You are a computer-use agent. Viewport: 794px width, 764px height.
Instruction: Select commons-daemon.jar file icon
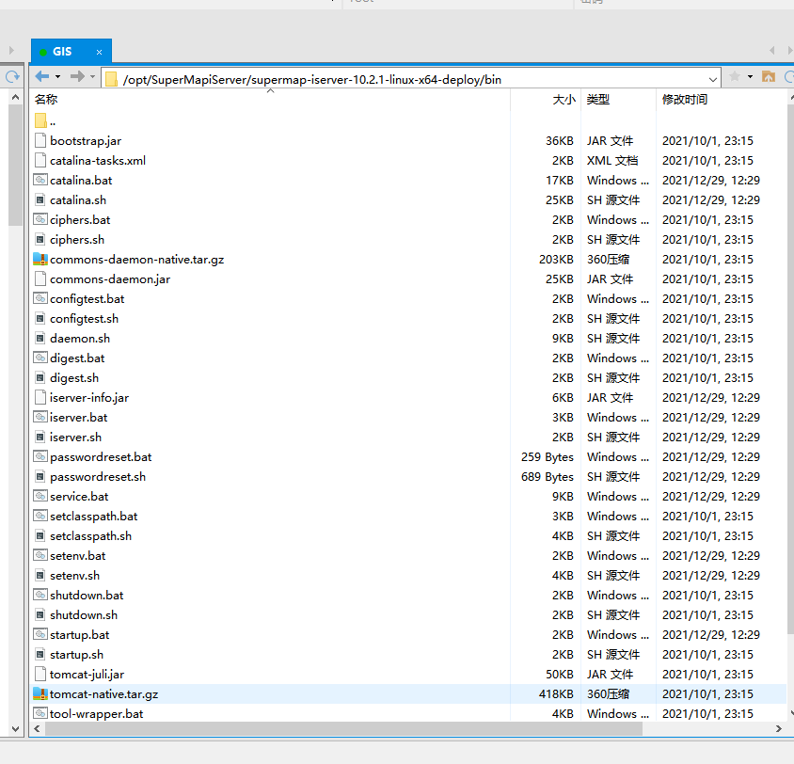(40, 279)
